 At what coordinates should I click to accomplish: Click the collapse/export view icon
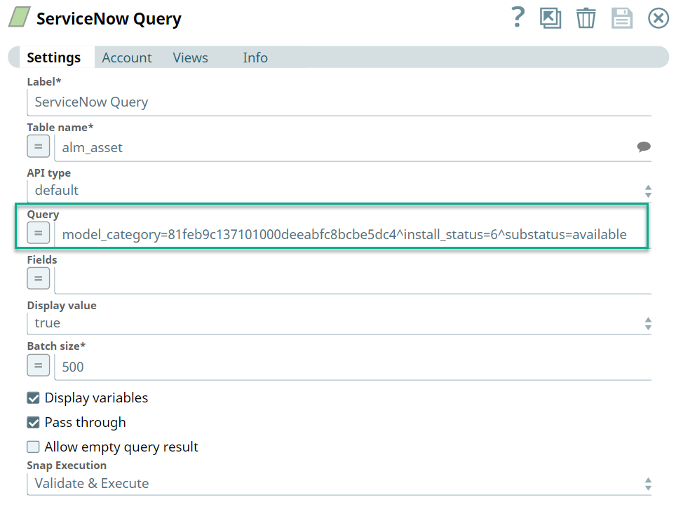click(550, 18)
